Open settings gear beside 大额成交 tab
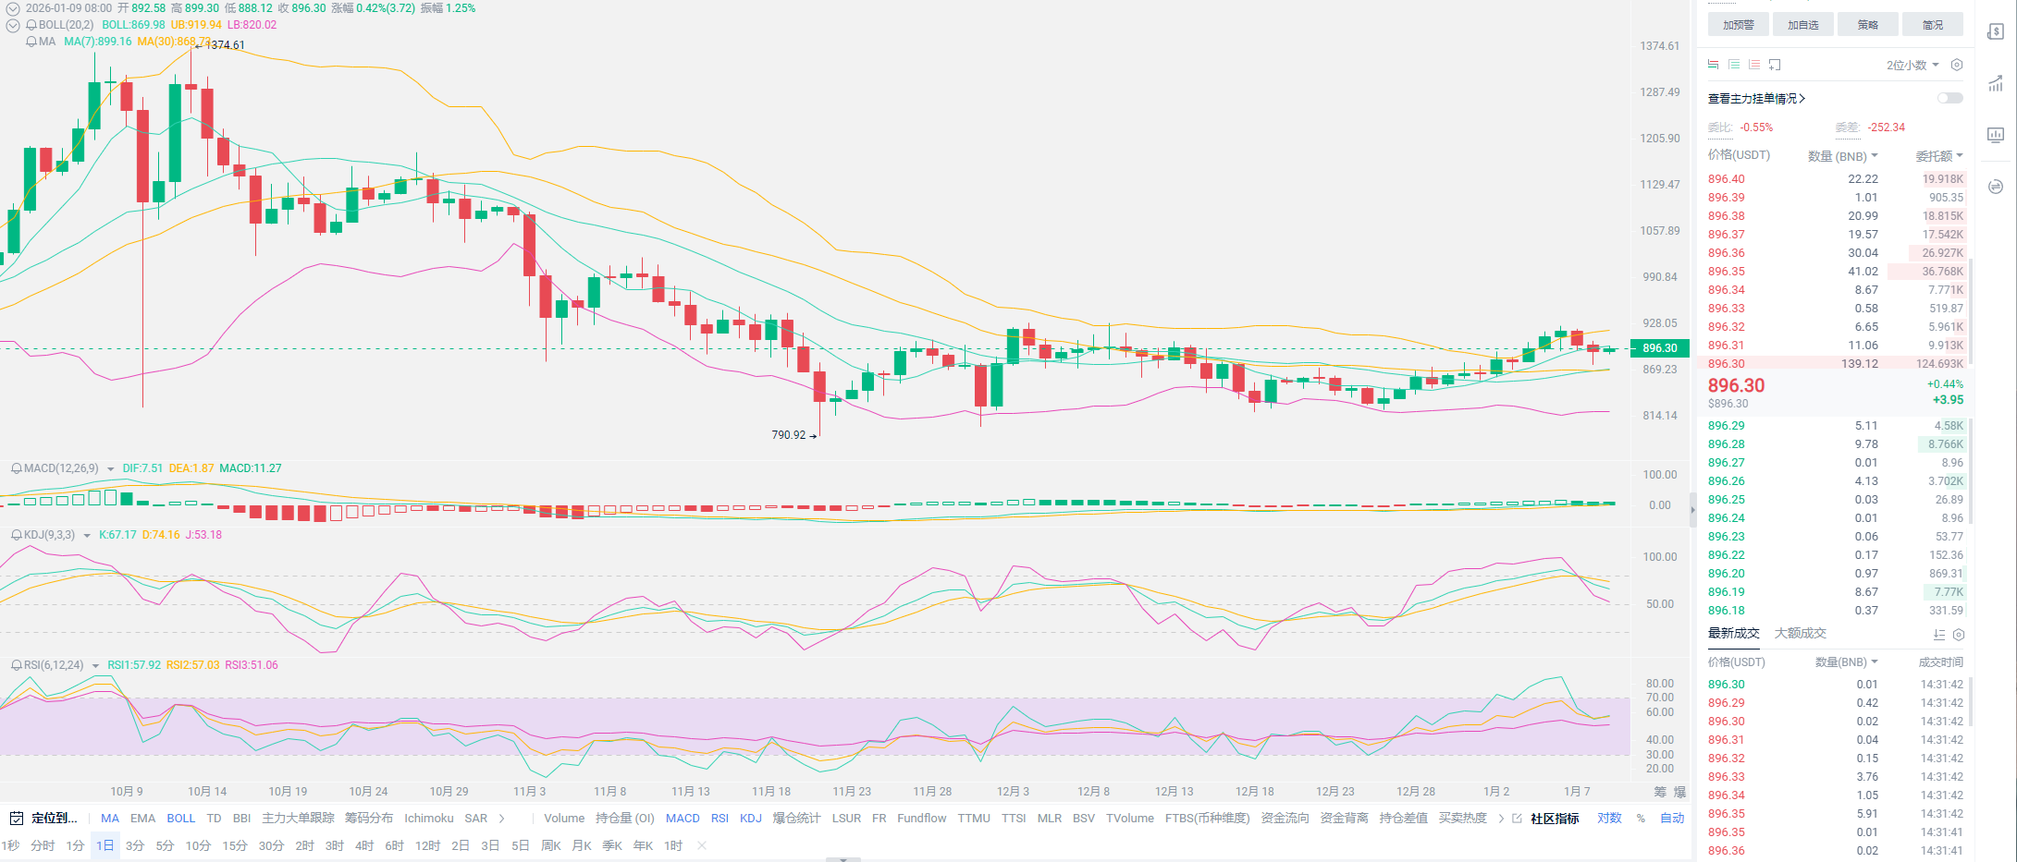 (x=1958, y=635)
